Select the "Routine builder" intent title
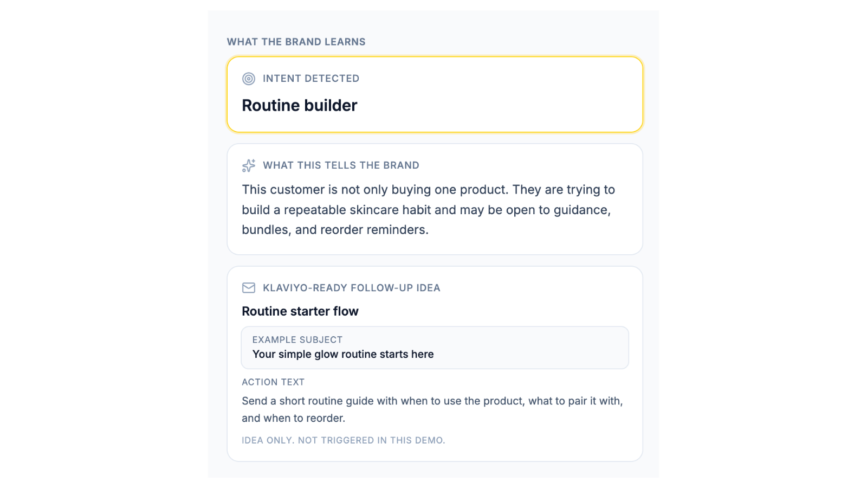Viewport: 867px width, 488px height. pyautogui.click(x=300, y=105)
